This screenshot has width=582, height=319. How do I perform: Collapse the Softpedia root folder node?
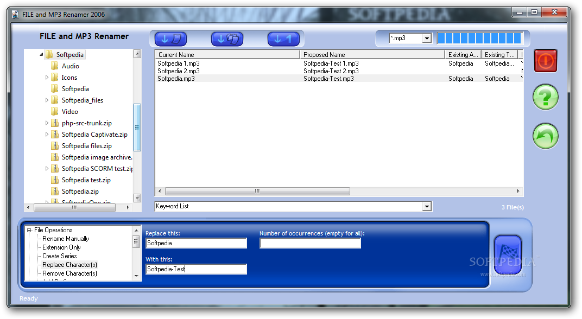[41, 55]
